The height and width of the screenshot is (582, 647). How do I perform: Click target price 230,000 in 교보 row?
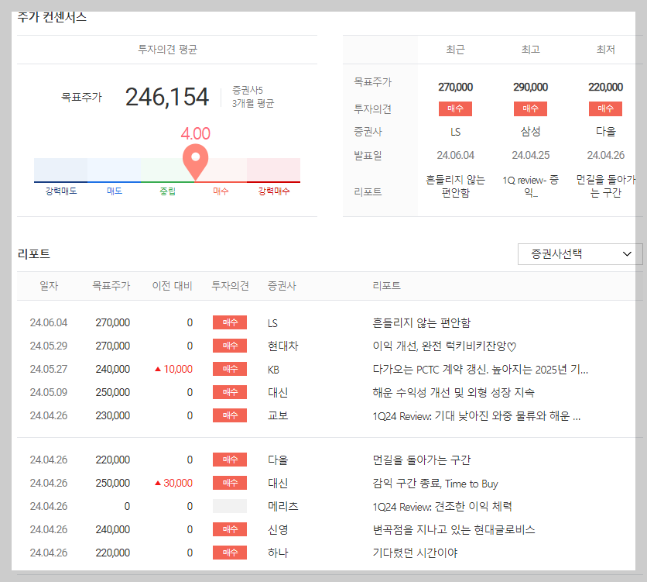tap(113, 415)
